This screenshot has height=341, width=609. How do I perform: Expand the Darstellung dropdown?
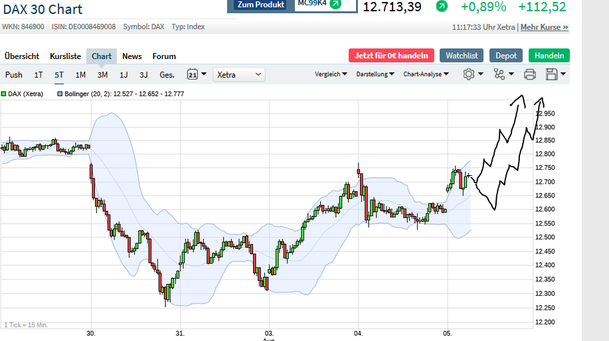click(x=375, y=74)
